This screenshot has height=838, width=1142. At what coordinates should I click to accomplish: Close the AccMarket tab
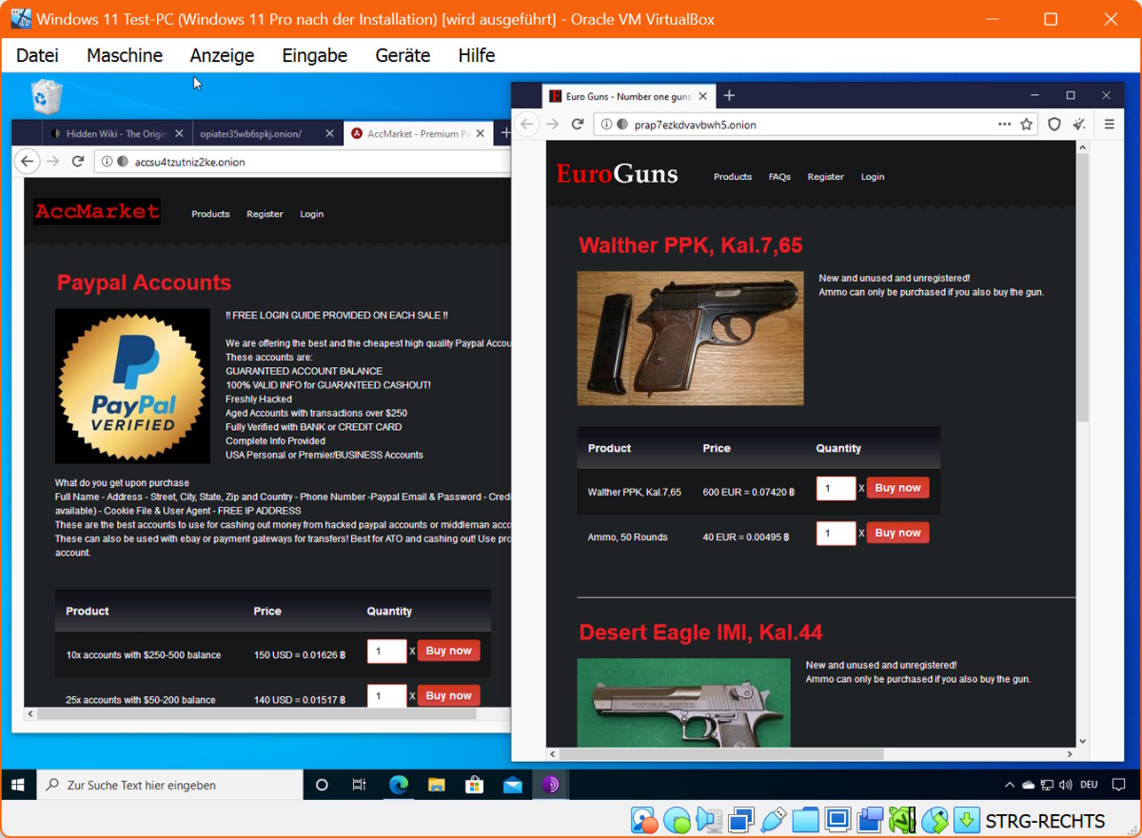click(482, 134)
